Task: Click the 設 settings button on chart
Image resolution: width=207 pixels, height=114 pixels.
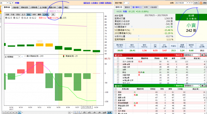Action: (53, 14)
